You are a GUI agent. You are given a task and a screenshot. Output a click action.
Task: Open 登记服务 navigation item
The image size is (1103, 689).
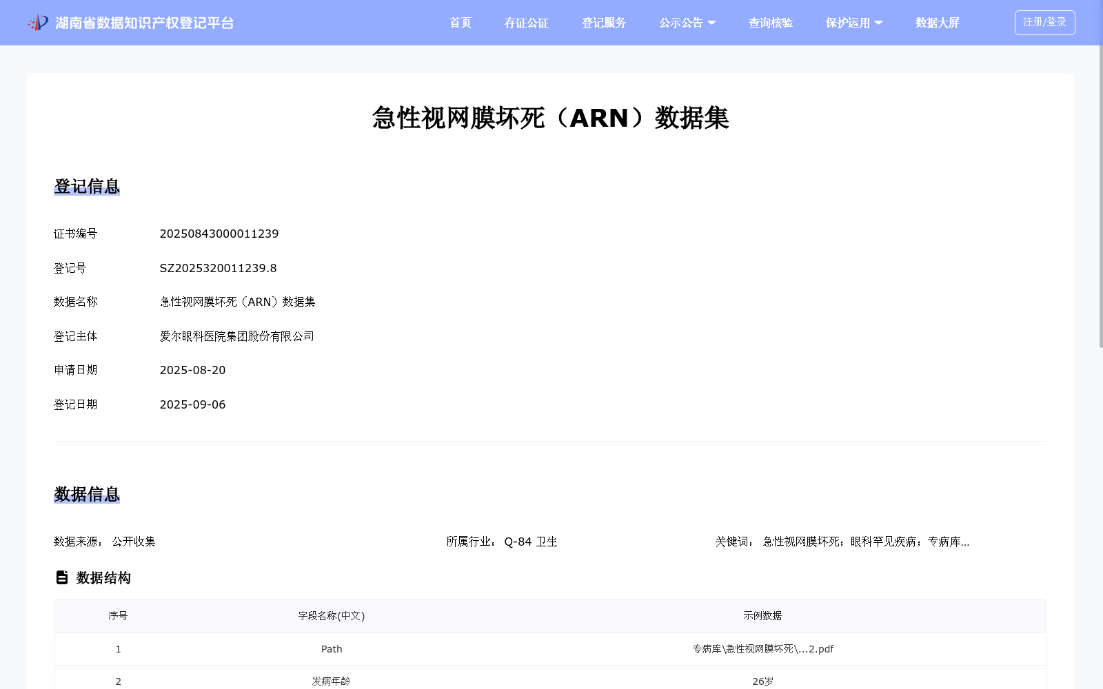[604, 23]
